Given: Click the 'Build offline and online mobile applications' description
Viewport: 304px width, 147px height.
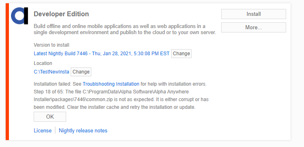Looking at the screenshot, I should click(x=125, y=29).
